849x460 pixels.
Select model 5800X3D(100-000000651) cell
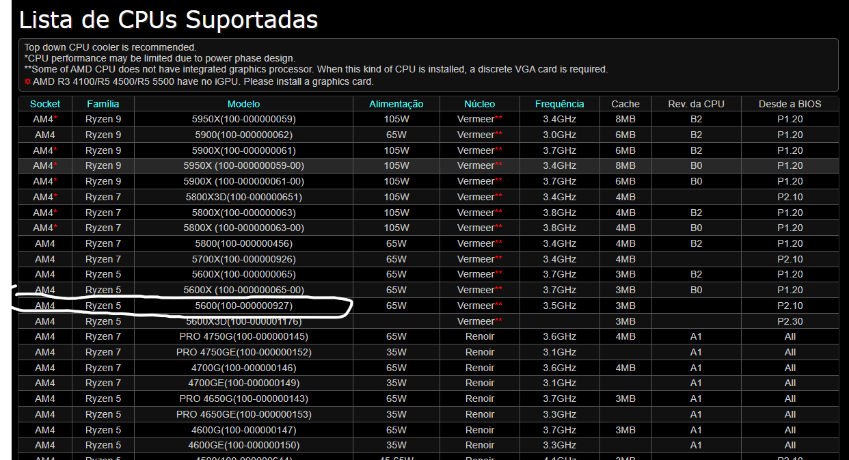point(244,197)
